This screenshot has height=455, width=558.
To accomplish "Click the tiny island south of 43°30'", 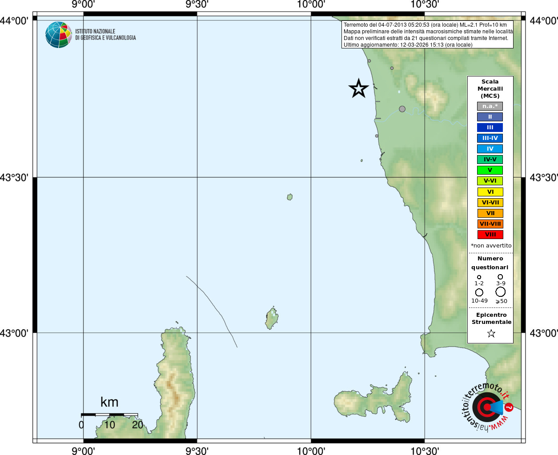I will click(x=290, y=197).
